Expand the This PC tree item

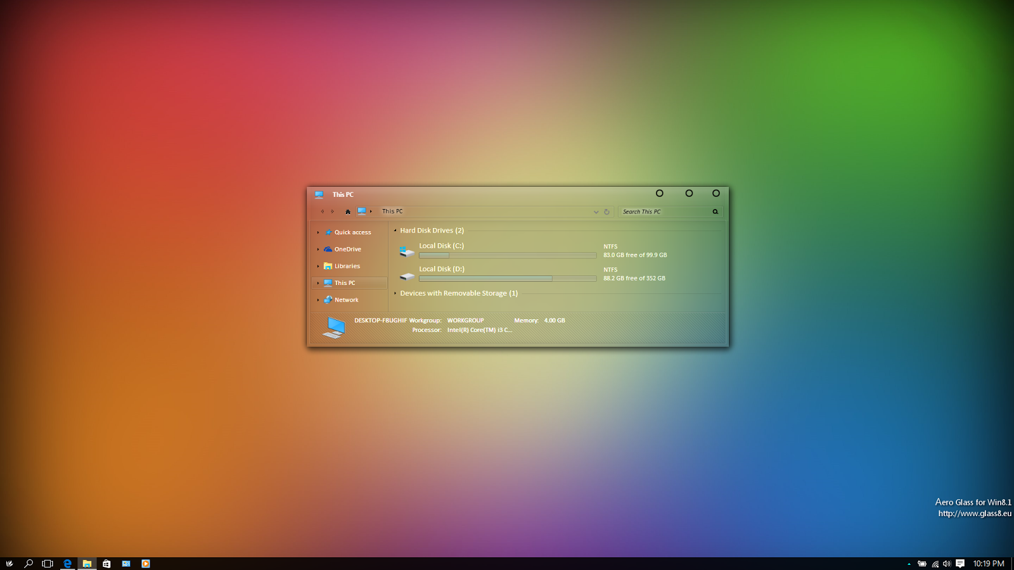[318, 283]
